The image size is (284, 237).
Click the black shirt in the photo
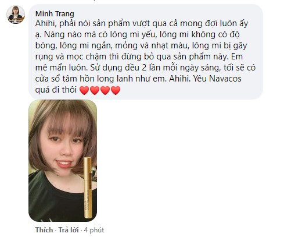pos(56,202)
